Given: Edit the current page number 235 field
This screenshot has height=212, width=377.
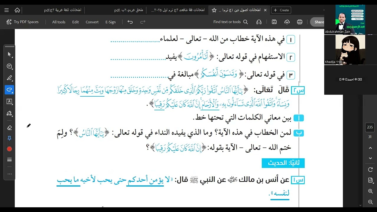Looking at the screenshot, I should (370, 127).
